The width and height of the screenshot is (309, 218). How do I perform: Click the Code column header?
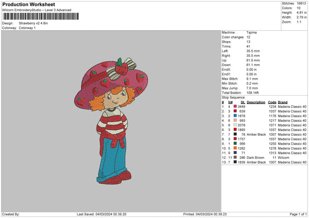pyautogui.click(x=272, y=102)
